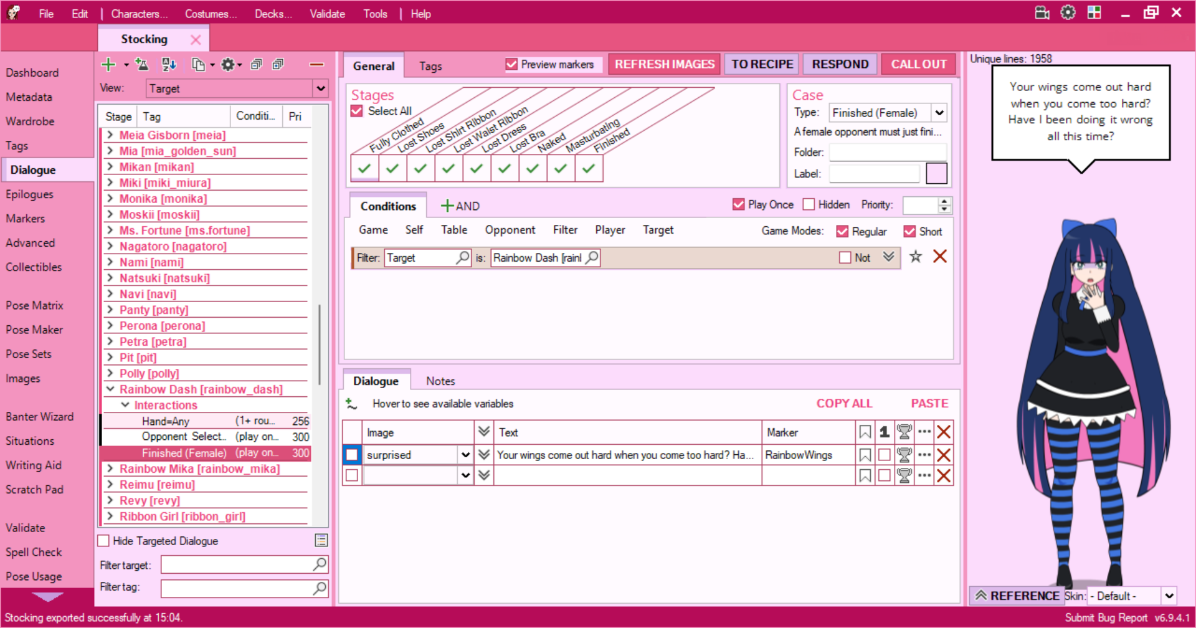
Task: Click trophy icon on the surprised dialogue row
Action: tap(904, 455)
